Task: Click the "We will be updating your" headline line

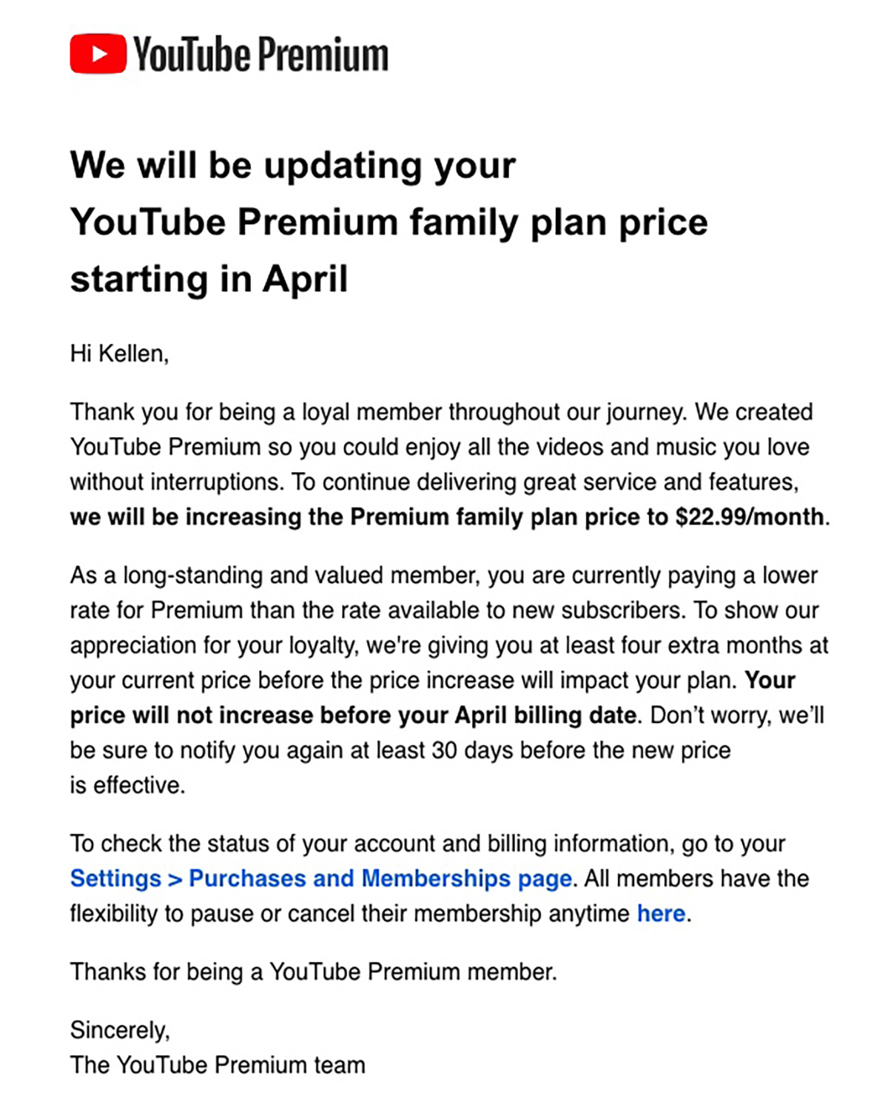Action: tap(292, 165)
